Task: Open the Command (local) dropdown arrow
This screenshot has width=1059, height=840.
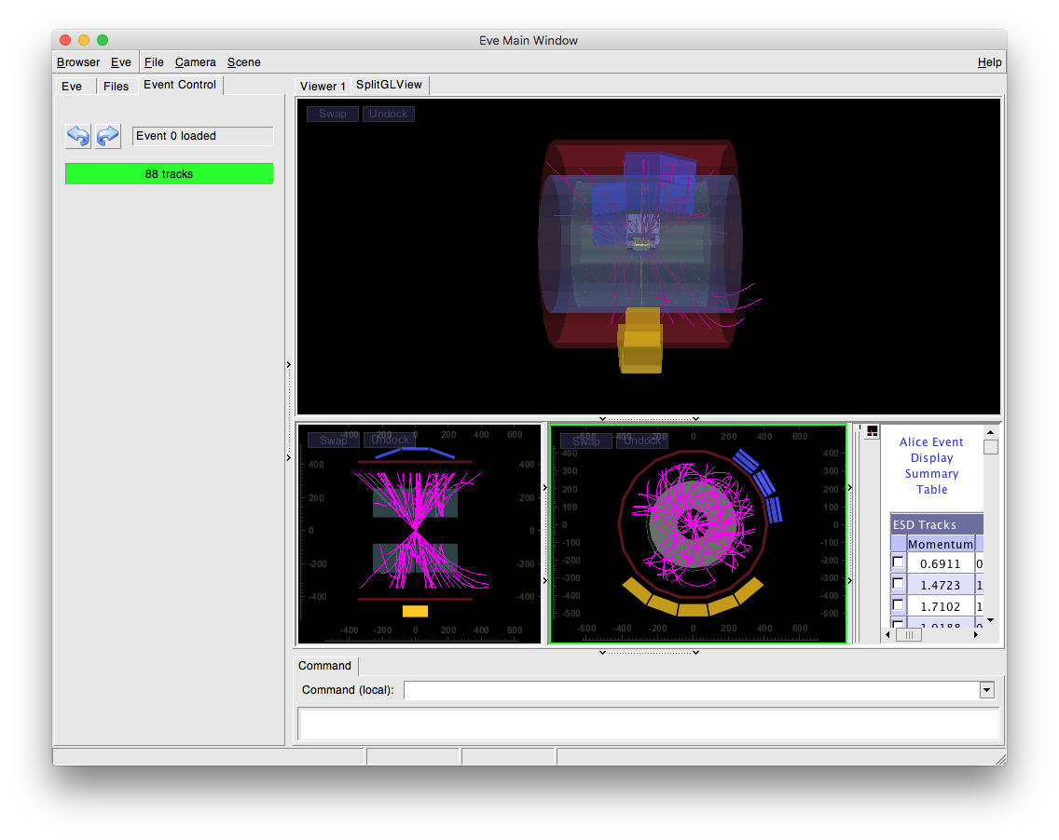Action: click(986, 690)
